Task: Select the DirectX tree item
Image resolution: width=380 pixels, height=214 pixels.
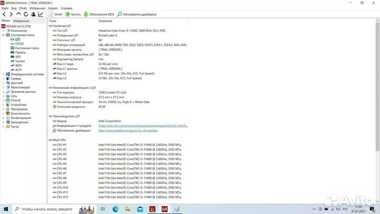Action: click(15, 100)
